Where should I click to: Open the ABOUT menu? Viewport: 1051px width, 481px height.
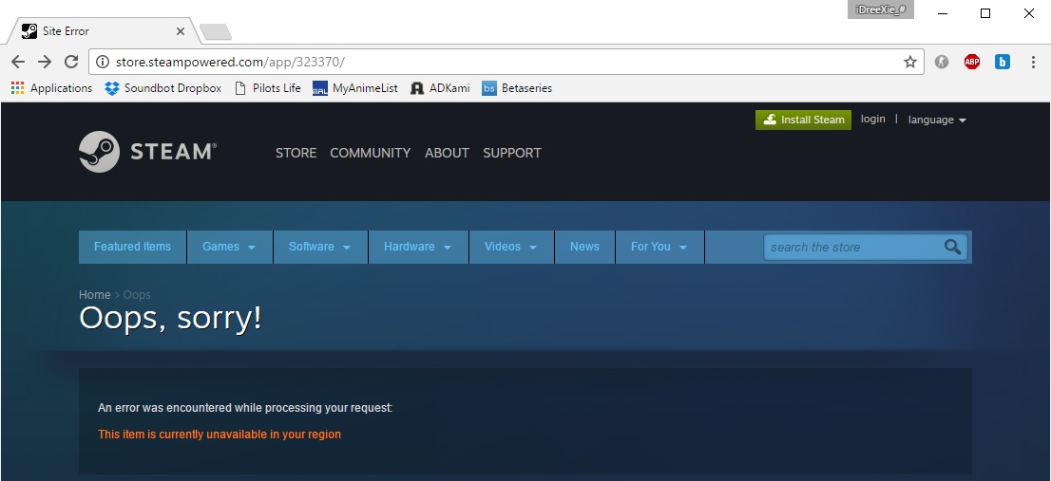coord(447,153)
